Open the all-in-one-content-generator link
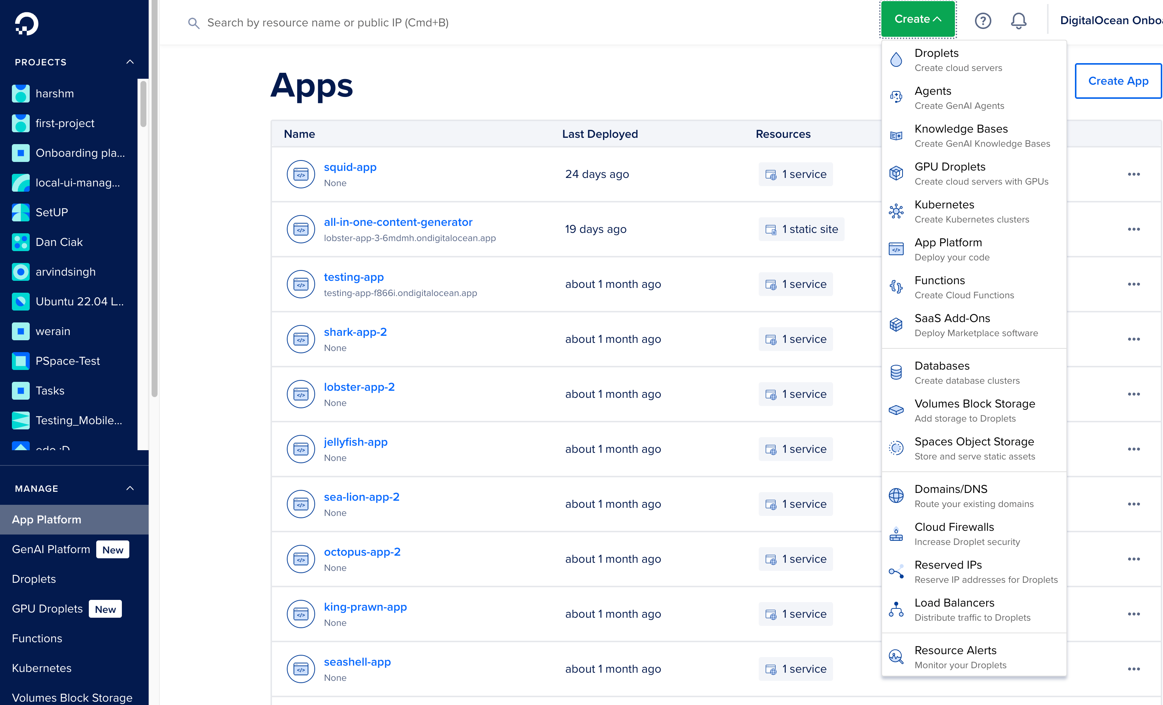Image resolution: width=1163 pixels, height=705 pixels. point(398,222)
